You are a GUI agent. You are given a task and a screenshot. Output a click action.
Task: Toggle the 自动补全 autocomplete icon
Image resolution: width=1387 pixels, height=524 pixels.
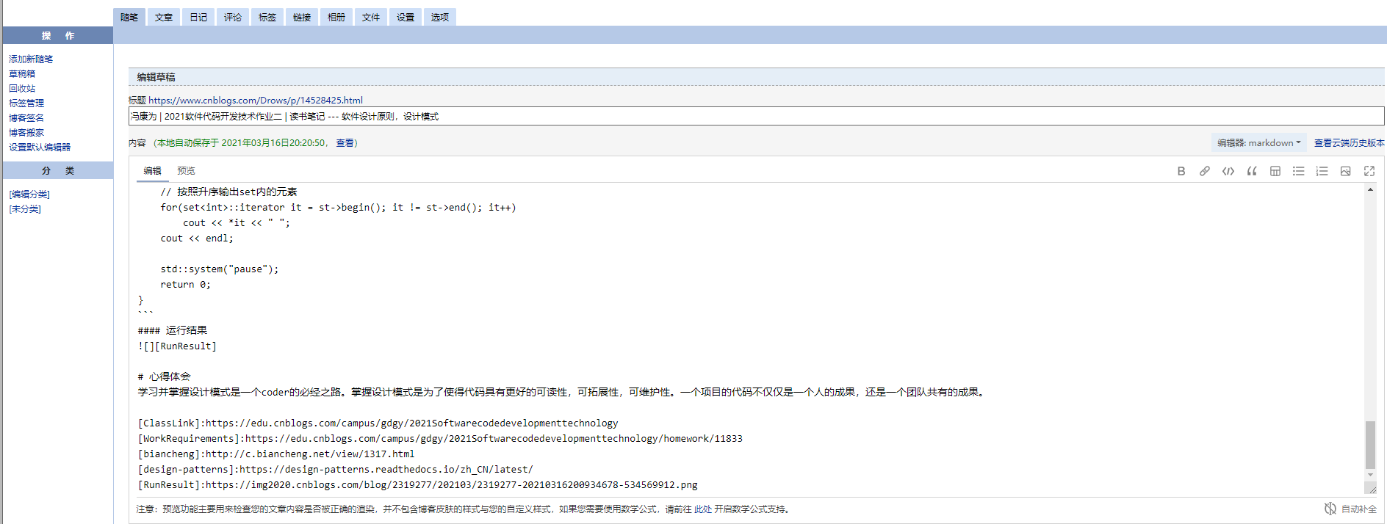coord(1330,509)
